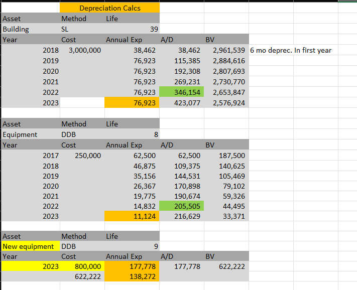Select the SL method cell
The image size is (357, 290).
[82, 29]
